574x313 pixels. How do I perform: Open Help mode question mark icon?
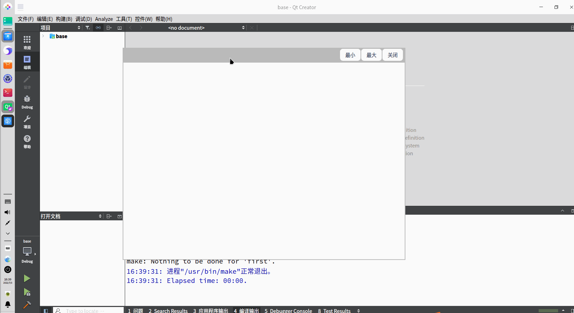(x=27, y=141)
